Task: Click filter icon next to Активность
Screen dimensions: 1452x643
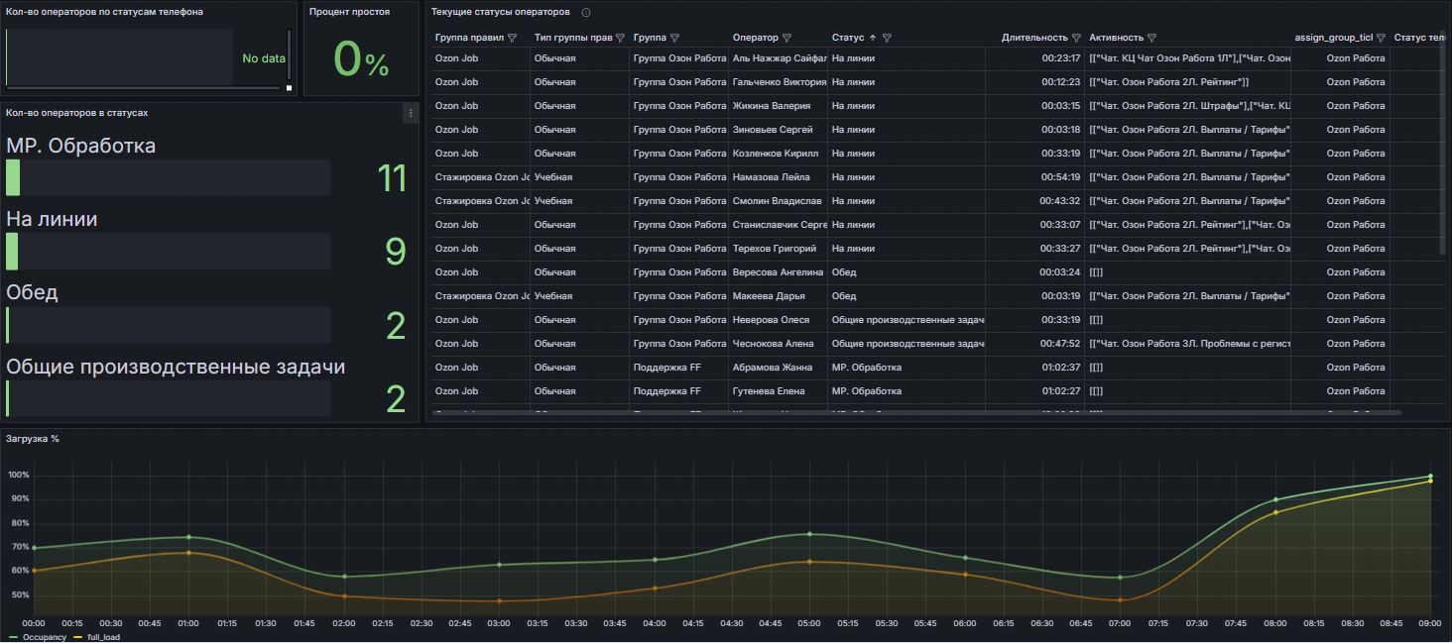Action: coord(1151,38)
